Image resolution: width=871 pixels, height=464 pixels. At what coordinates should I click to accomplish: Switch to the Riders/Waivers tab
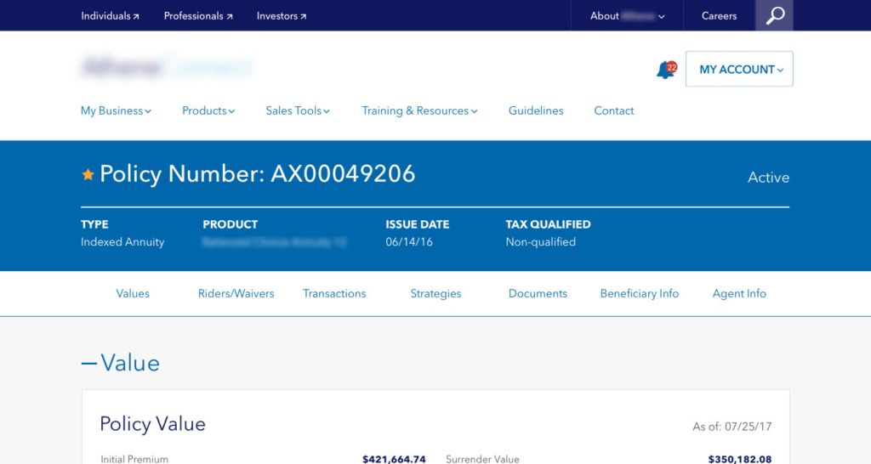tap(236, 293)
